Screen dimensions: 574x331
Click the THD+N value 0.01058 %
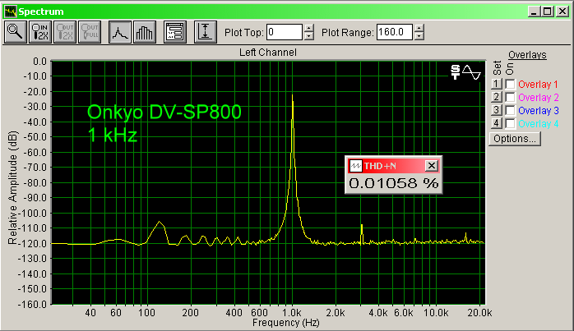click(394, 183)
